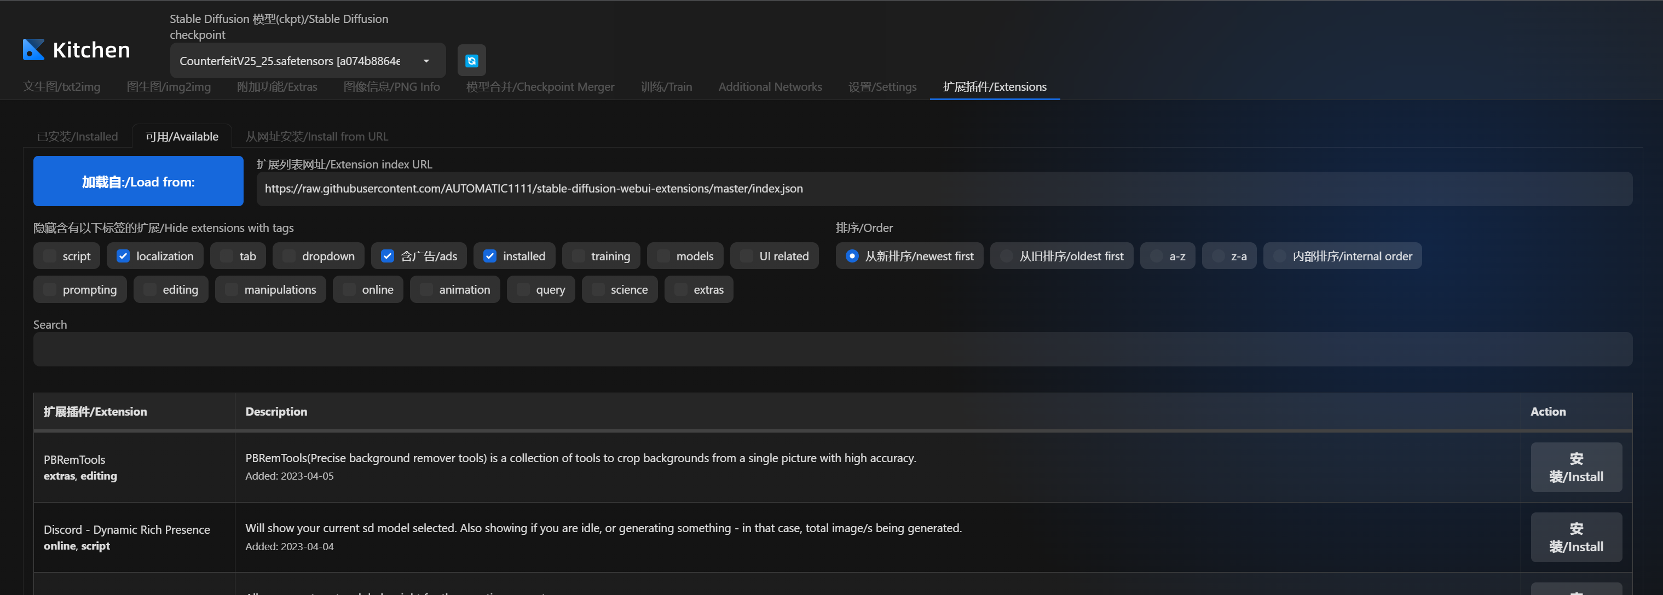This screenshot has width=1663, height=595.
Task: Click the 'extras, editing' tags text
Action: pyautogui.click(x=80, y=476)
